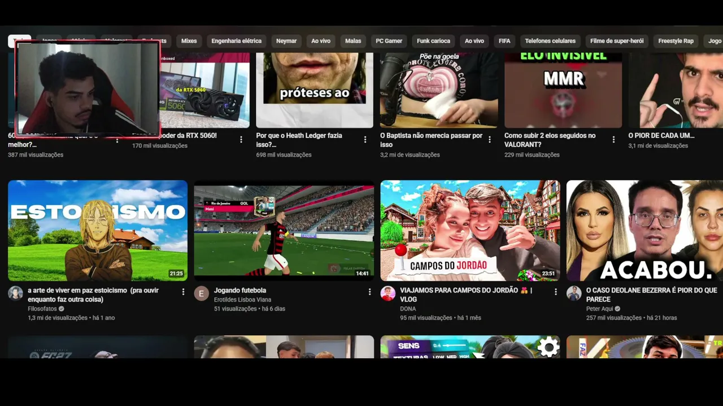Select the Telefones celulares filter chip
The image size is (723, 406).
click(x=550, y=41)
